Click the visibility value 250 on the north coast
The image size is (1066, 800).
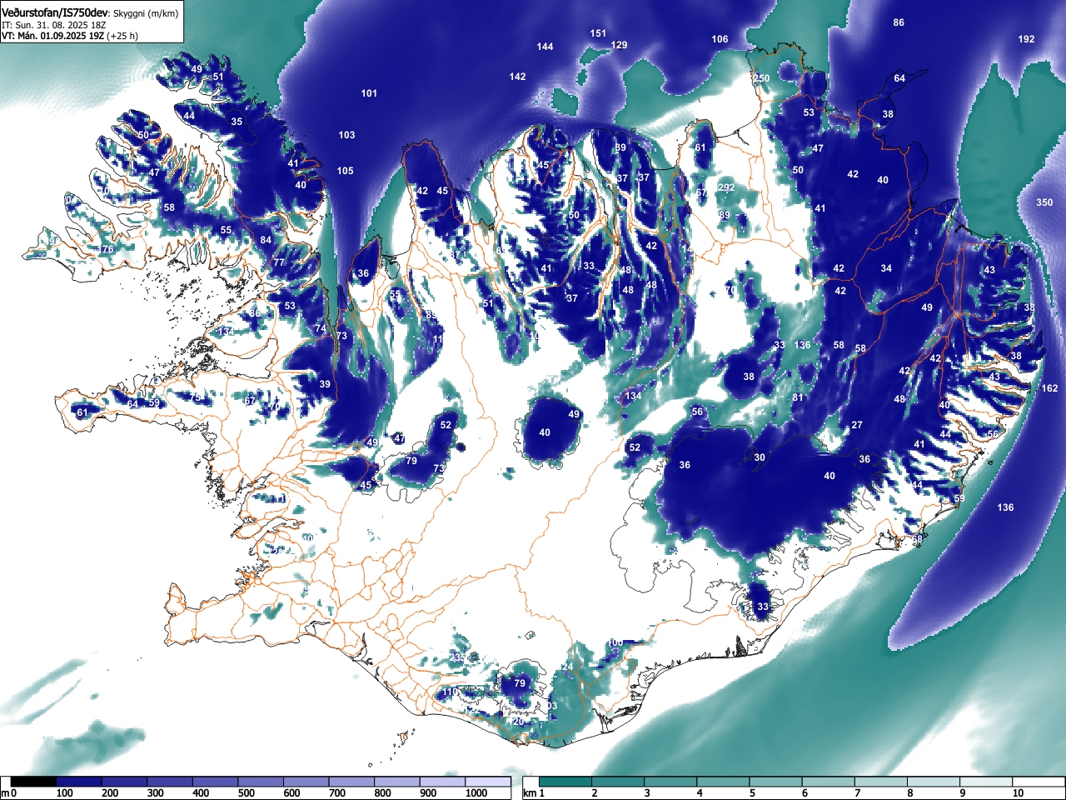pyautogui.click(x=761, y=78)
